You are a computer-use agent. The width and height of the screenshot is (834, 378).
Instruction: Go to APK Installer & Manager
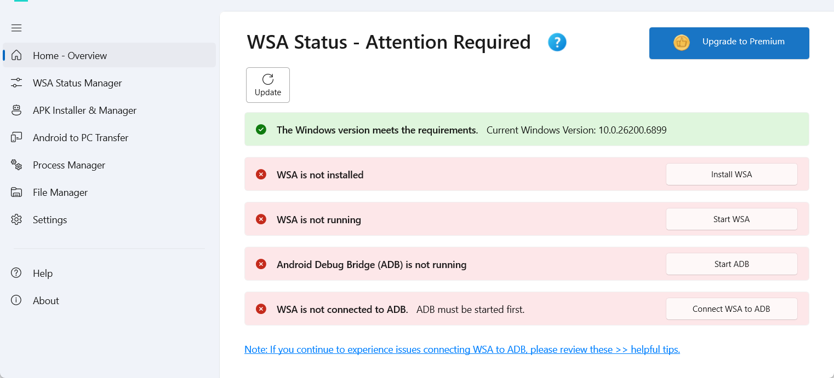click(84, 111)
